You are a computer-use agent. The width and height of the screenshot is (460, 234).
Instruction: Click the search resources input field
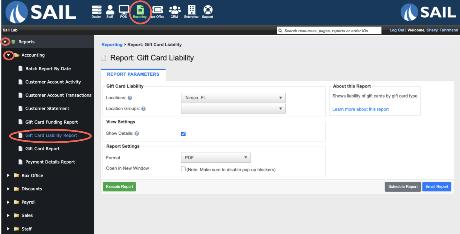click(329, 30)
